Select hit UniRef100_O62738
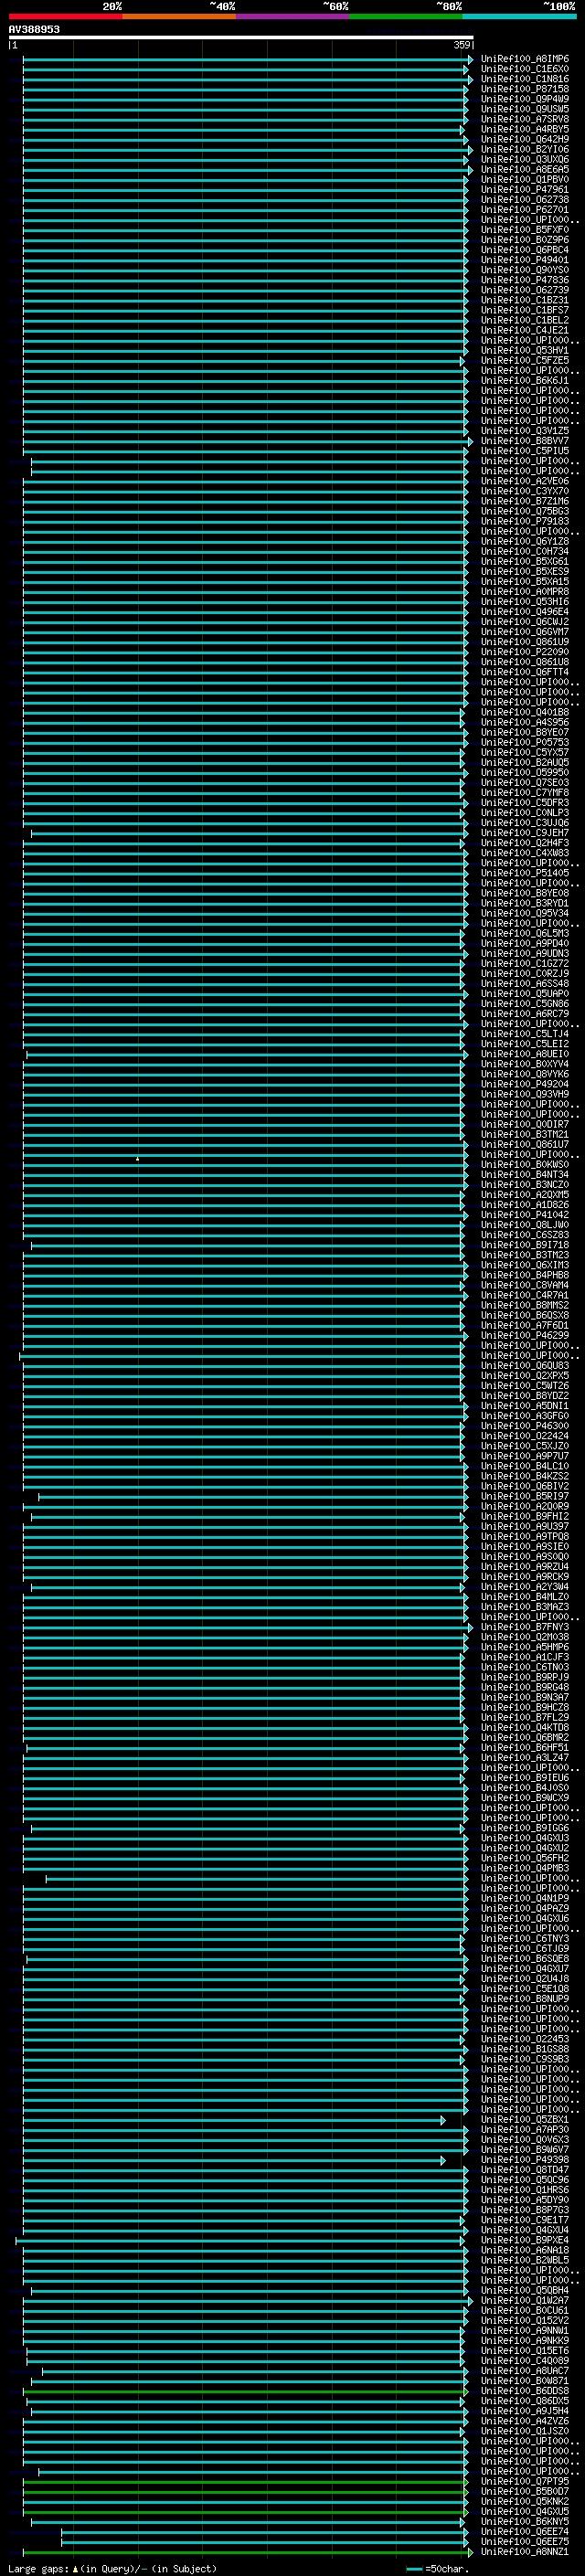Screen dimensions: 585x2576 tap(524, 199)
